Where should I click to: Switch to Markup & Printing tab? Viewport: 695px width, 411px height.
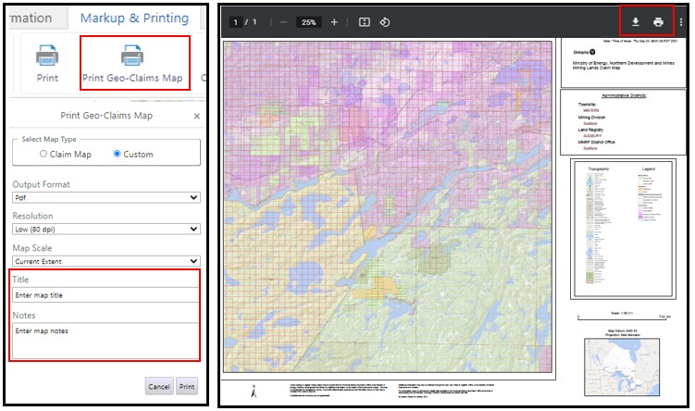tap(134, 19)
